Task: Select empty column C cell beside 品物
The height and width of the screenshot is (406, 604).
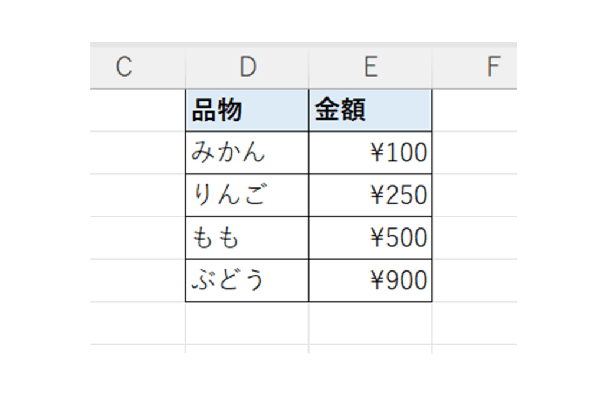Action: (137, 110)
